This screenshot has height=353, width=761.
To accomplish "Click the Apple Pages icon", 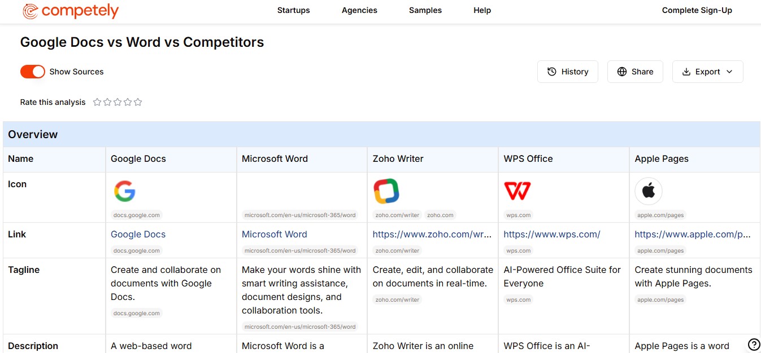I will [648, 191].
